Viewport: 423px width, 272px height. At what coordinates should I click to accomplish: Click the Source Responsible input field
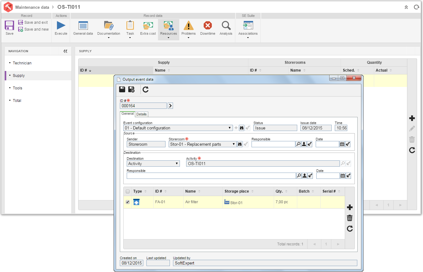click(273, 144)
